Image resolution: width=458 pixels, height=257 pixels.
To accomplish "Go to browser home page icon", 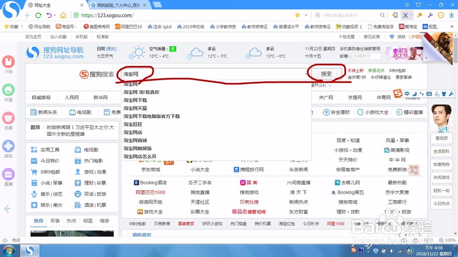I will [x=63, y=15].
